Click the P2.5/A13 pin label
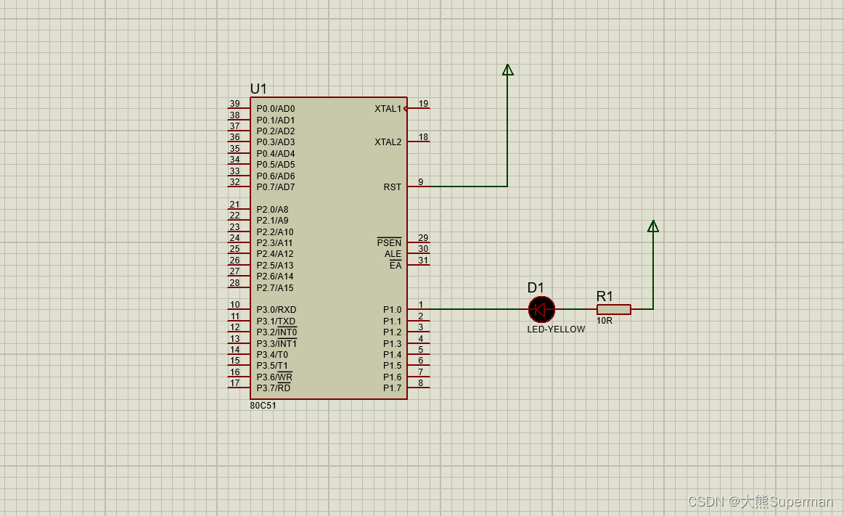 click(275, 266)
